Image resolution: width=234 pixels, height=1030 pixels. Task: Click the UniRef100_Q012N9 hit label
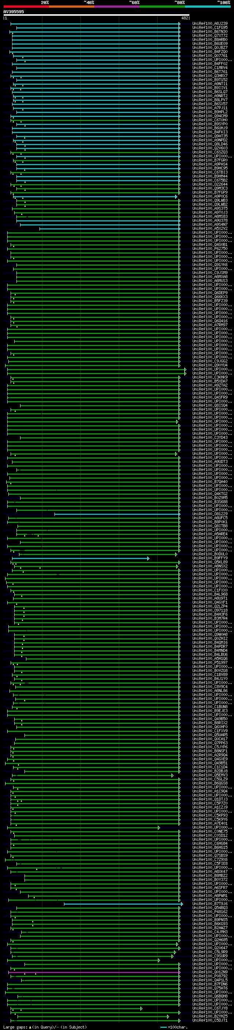tap(210, 972)
